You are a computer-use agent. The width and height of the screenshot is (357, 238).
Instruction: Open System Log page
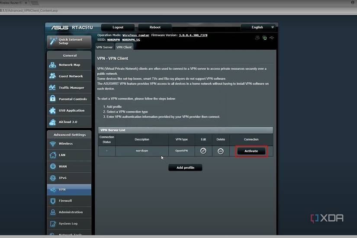coord(69,223)
